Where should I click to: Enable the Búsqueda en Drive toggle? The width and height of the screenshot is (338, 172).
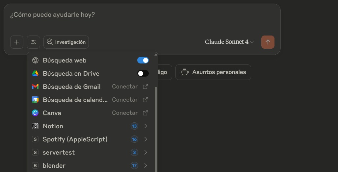click(143, 73)
